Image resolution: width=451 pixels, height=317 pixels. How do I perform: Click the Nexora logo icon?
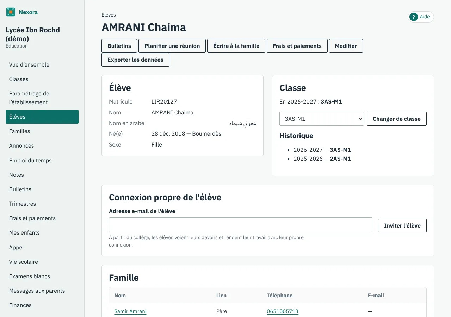tap(11, 12)
